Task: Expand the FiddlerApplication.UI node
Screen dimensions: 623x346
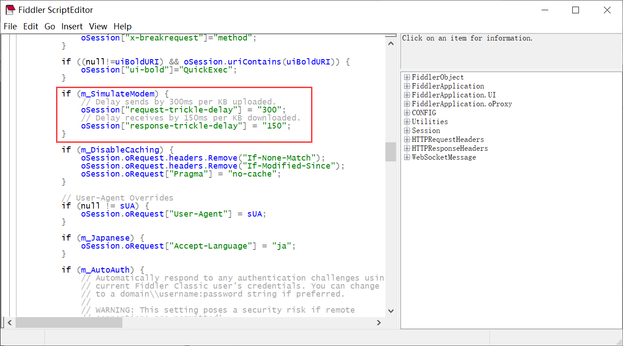Action: point(407,95)
